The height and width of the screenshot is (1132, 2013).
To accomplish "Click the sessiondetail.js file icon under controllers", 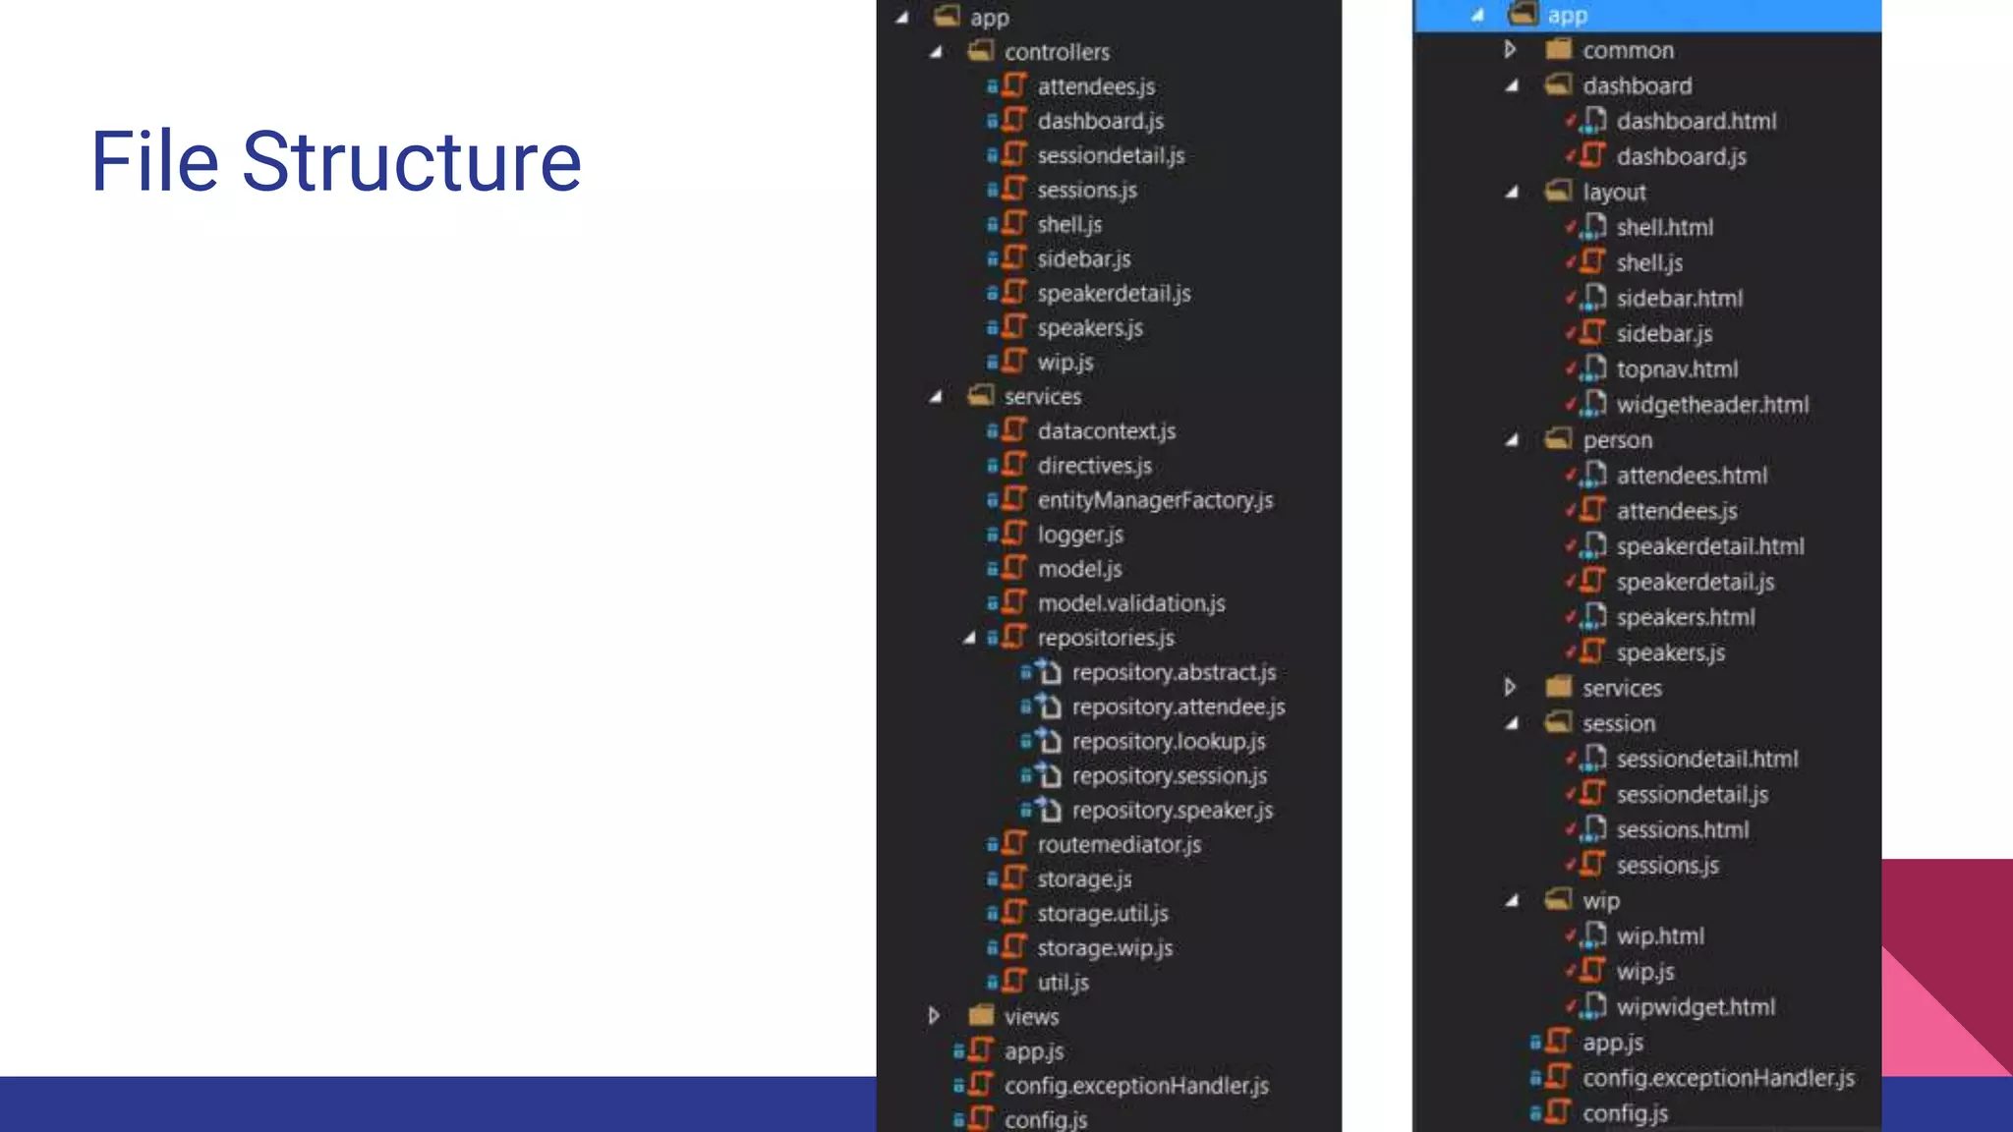I will click(x=1014, y=154).
